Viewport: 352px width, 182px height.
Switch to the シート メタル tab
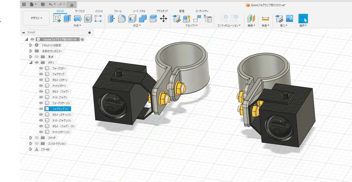[139, 11]
